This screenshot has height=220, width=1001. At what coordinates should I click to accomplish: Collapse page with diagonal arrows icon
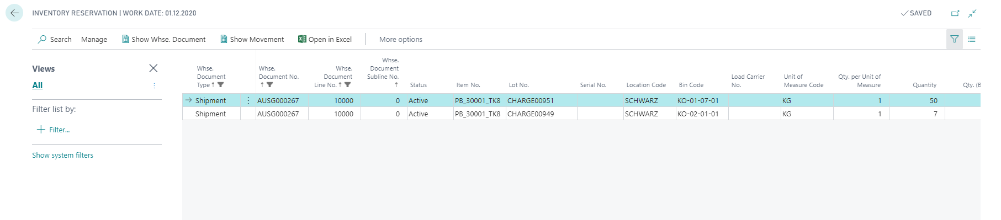pos(972,13)
